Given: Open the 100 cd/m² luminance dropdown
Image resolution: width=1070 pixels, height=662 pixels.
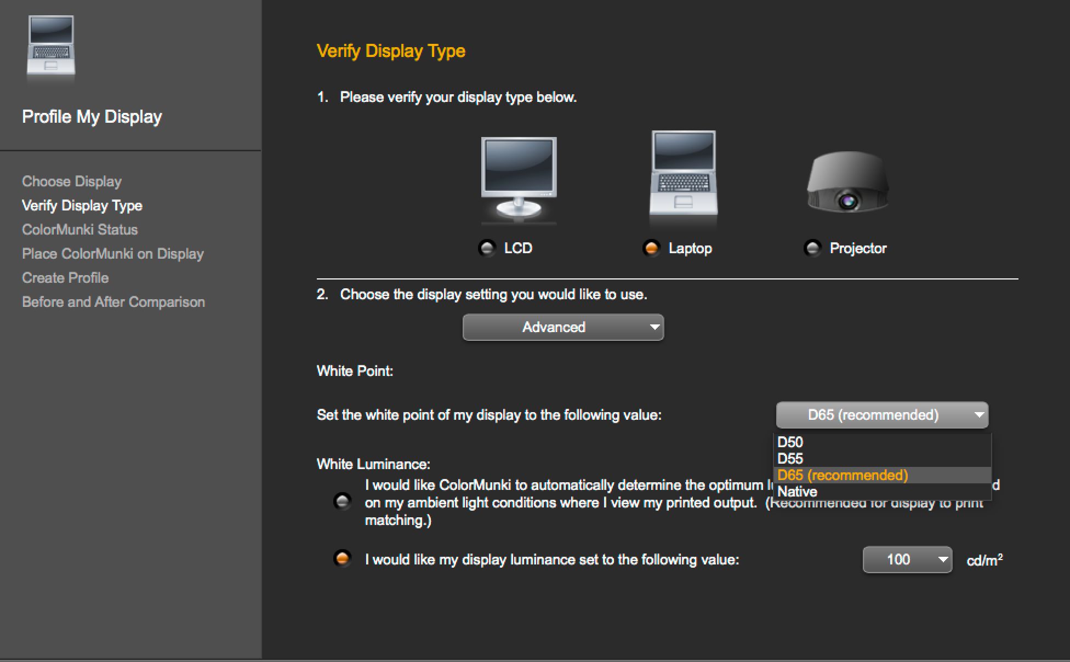Looking at the screenshot, I should [x=907, y=560].
